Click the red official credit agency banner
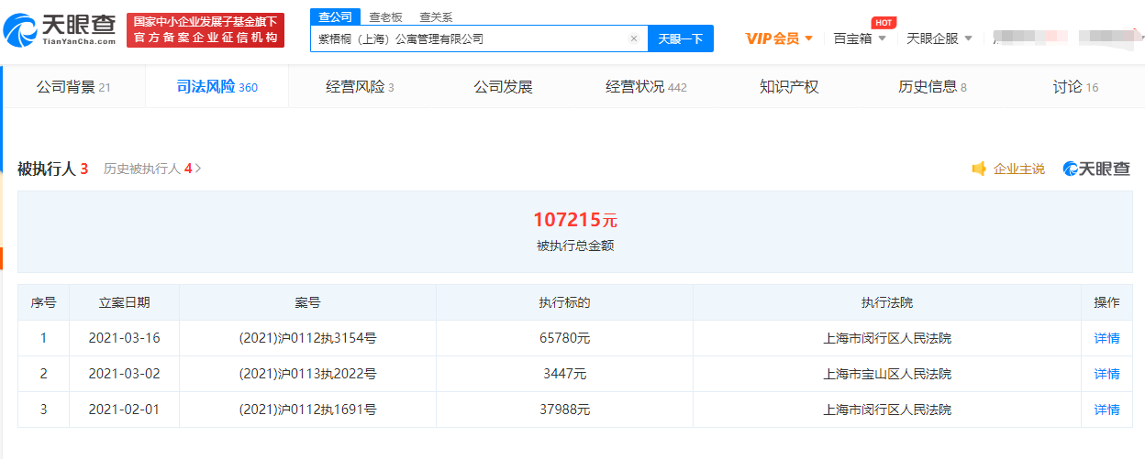Screen dimensions: 1145x459 click(x=206, y=30)
